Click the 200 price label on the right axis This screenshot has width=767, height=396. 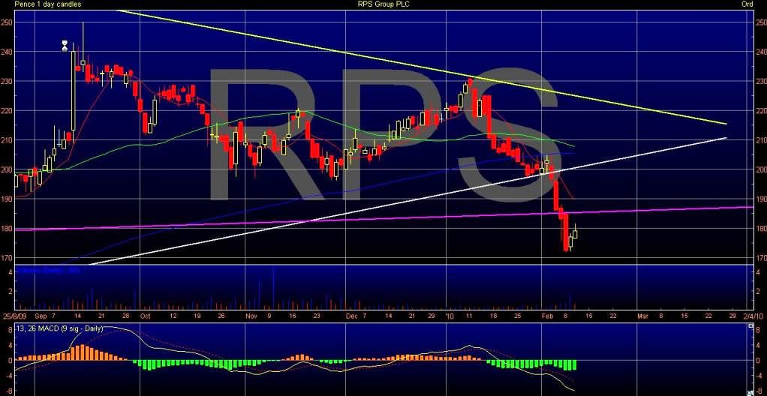[761, 169]
